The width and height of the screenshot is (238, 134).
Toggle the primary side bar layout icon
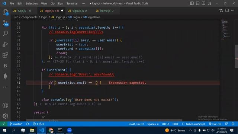click(192, 3)
